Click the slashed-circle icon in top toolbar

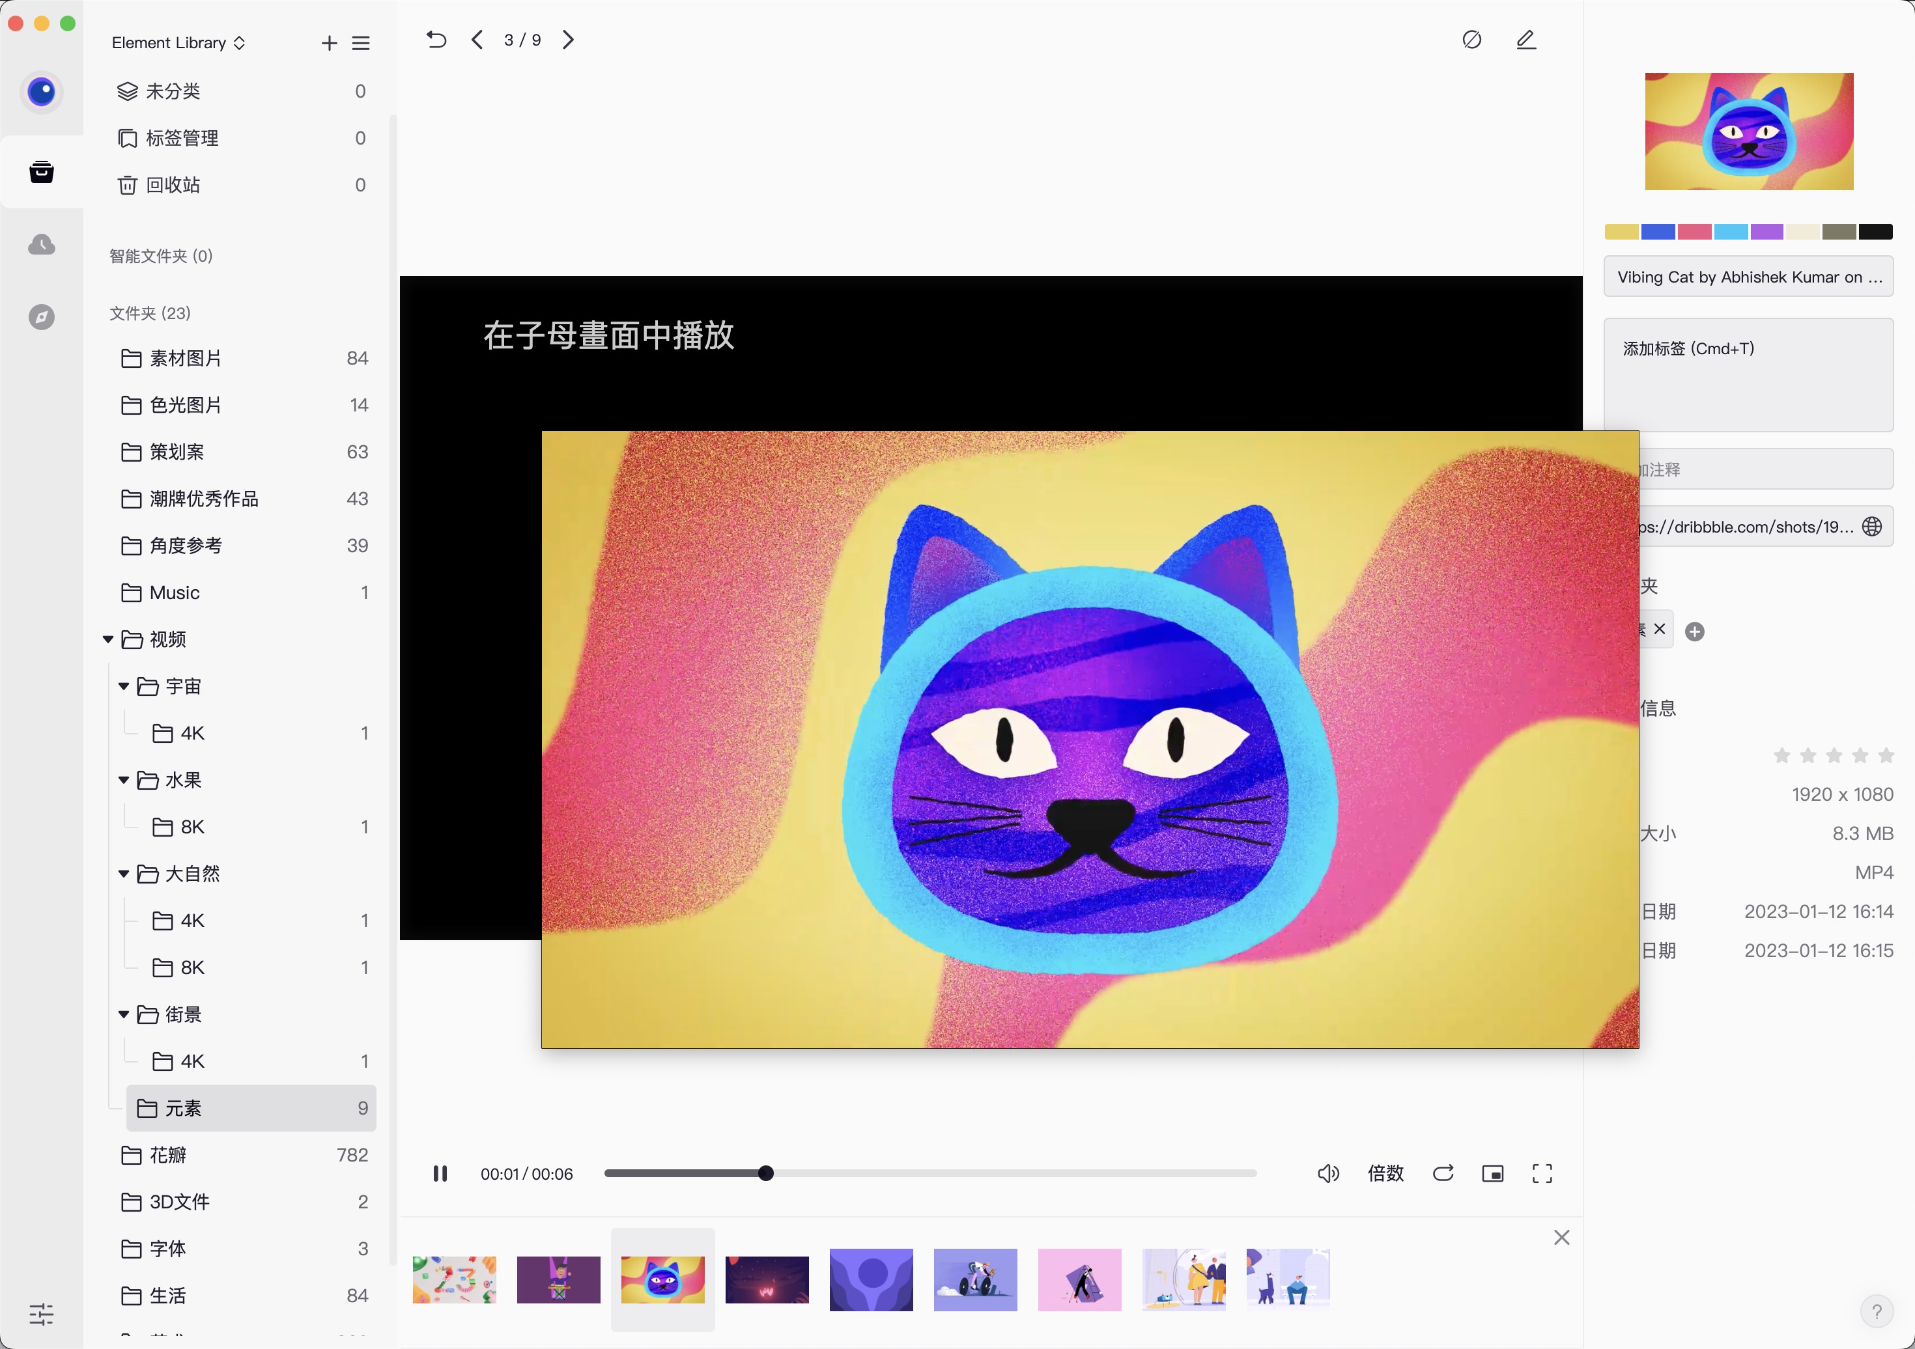tap(1472, 39)
